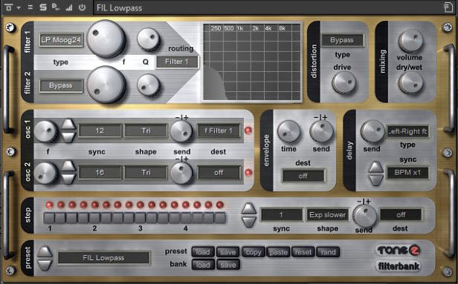Screen dimensions: 458x284
Task: Click the copy preset button
Action: pyautogui.click(x=254, y=252)
